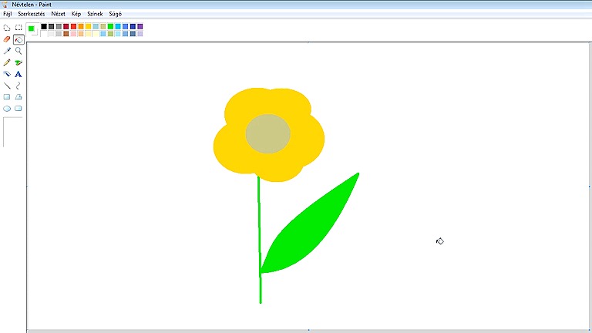Choose the Text tool
The image size is (592, 333).
pos(18,74)
